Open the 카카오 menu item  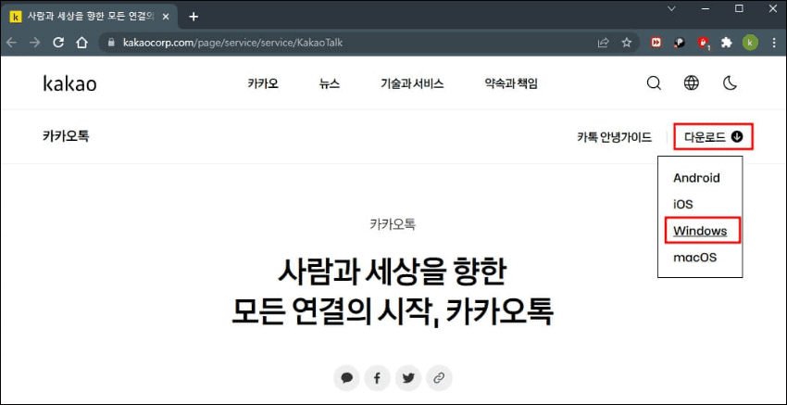click(x=263, y=84)
